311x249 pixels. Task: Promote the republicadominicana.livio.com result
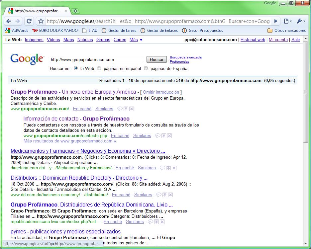156,222
